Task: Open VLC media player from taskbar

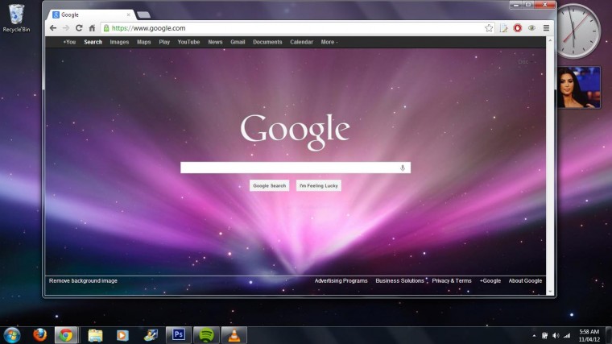Action: pyautogui.click(x=234, y=335)
